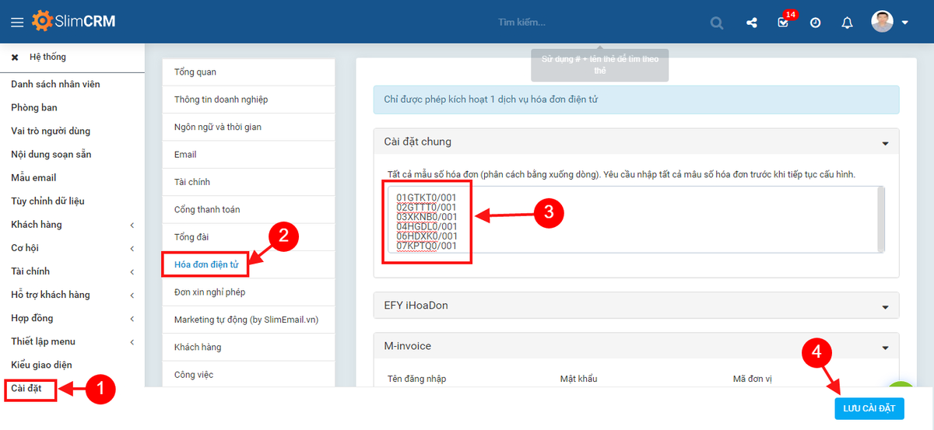Click the SlimCRM gear logo
The height and width of the screenshot is (430, 934).
43,21
